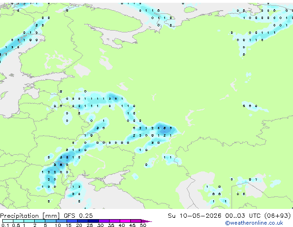The height and width of the screenshot is (227, 293).
Task: Click the 20–25 mm legend color swatch
Action: [x=83, y=221]
